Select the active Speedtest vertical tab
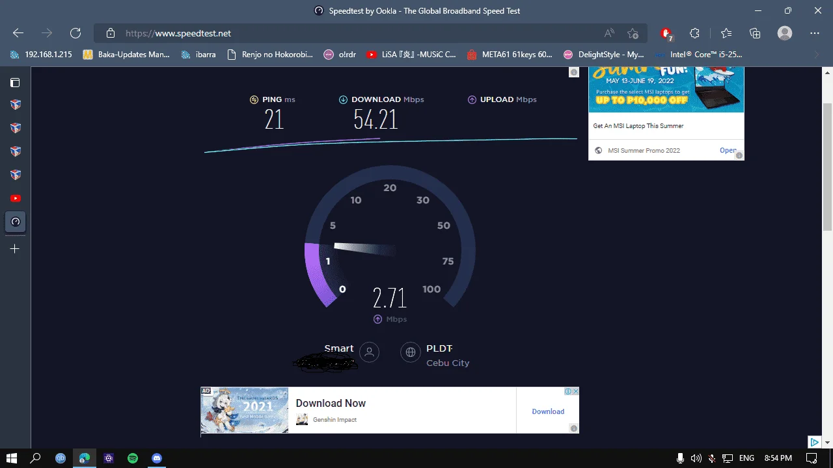Image resolution: width=833 pixels, height=468 pixels. point(16,222)
